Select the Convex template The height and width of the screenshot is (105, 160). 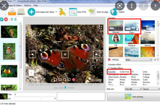click(x=148, y=27)
